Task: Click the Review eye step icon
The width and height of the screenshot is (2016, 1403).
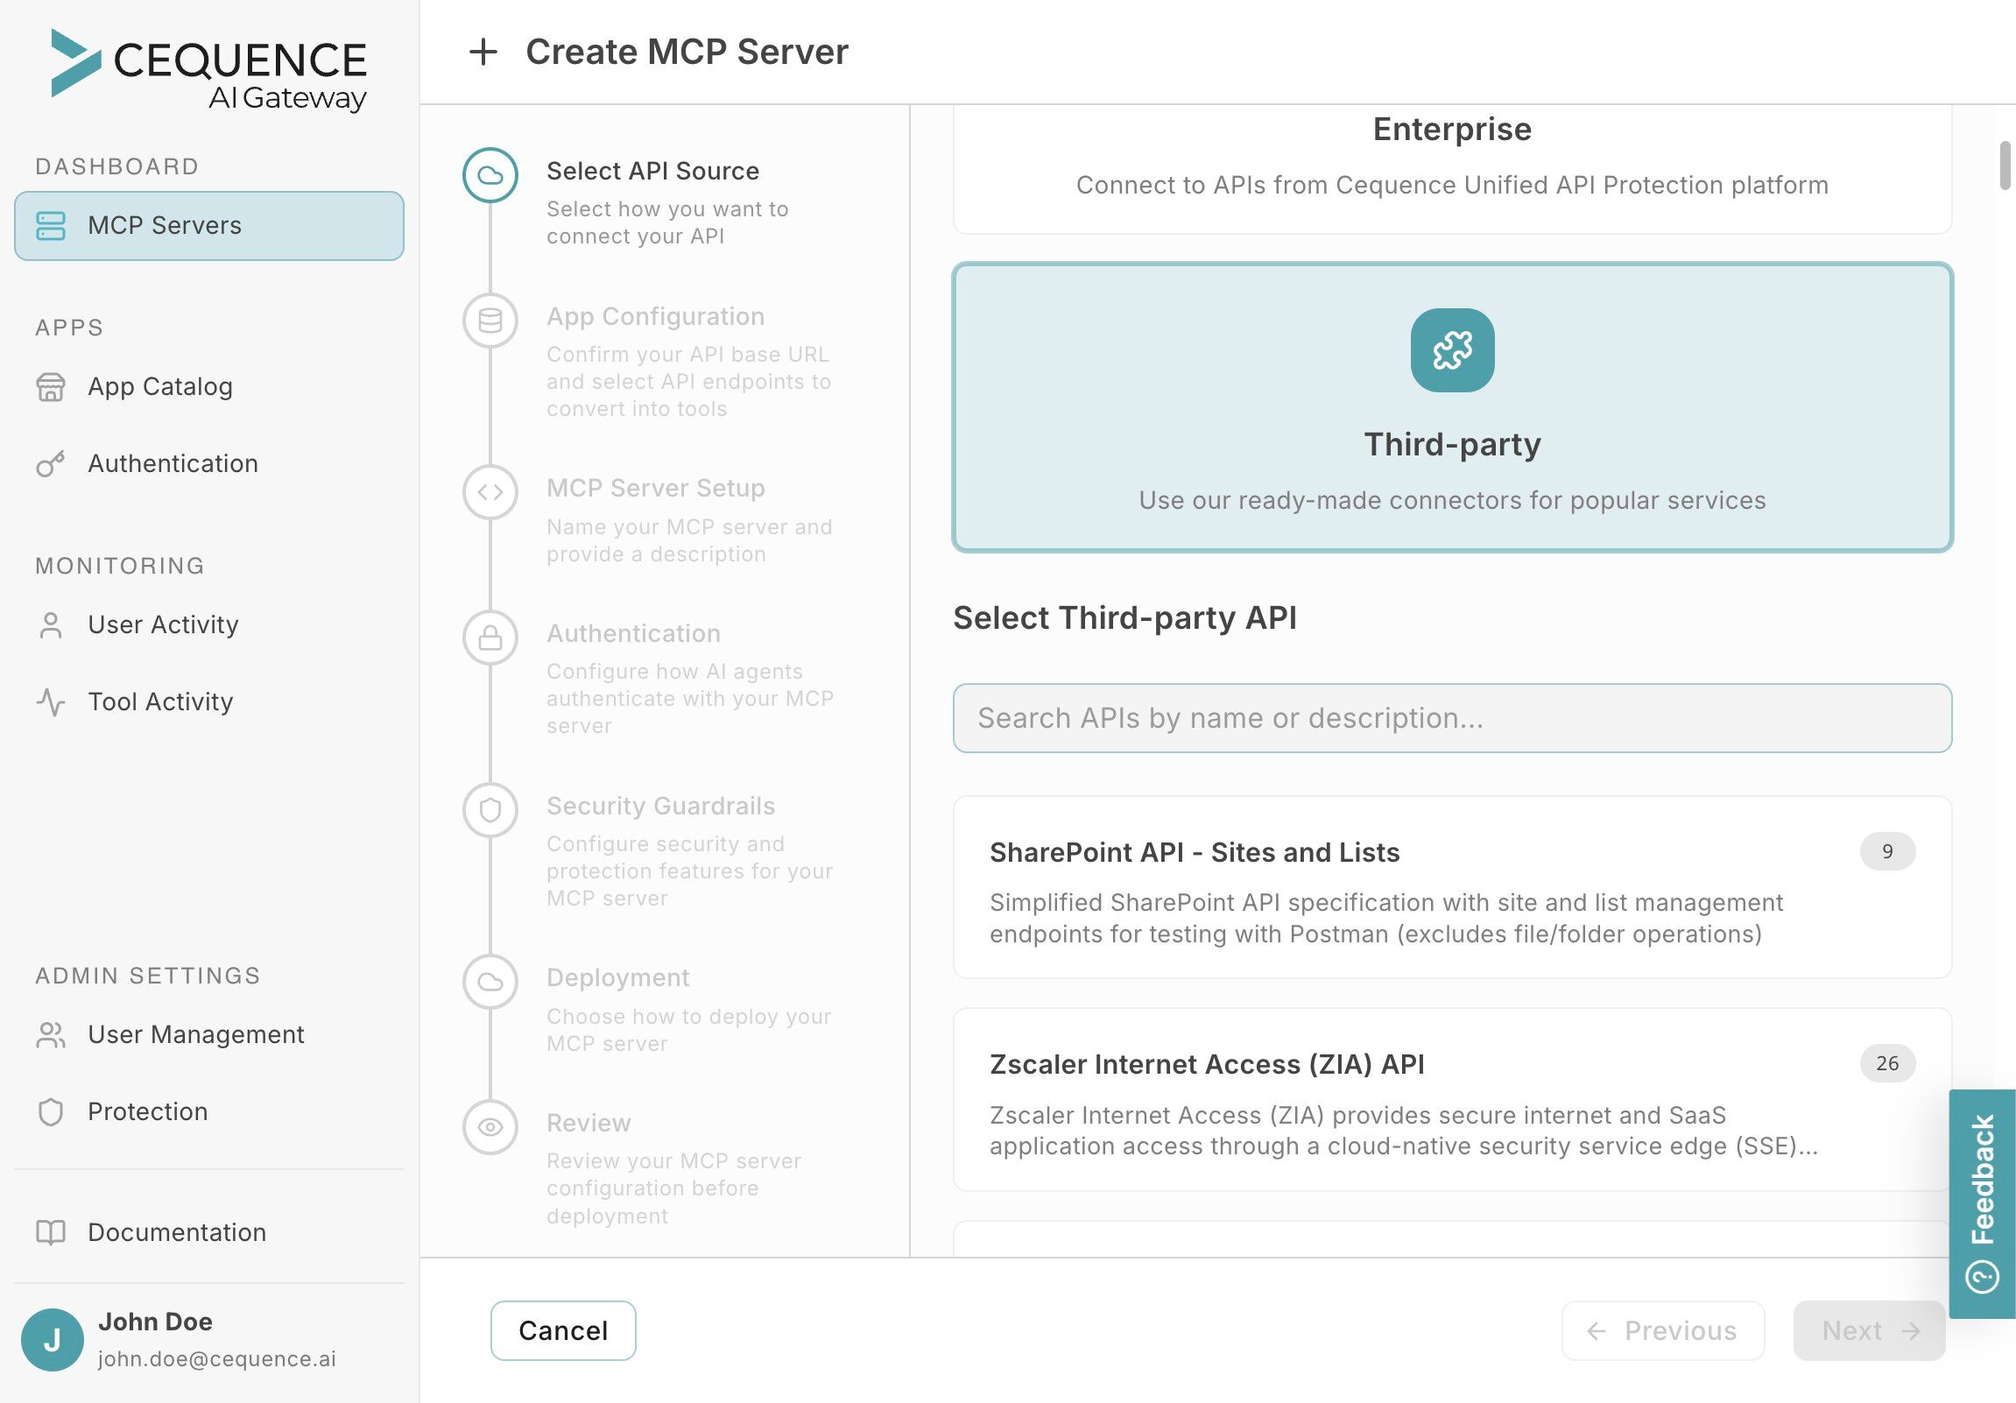Action: (490, 1126)
